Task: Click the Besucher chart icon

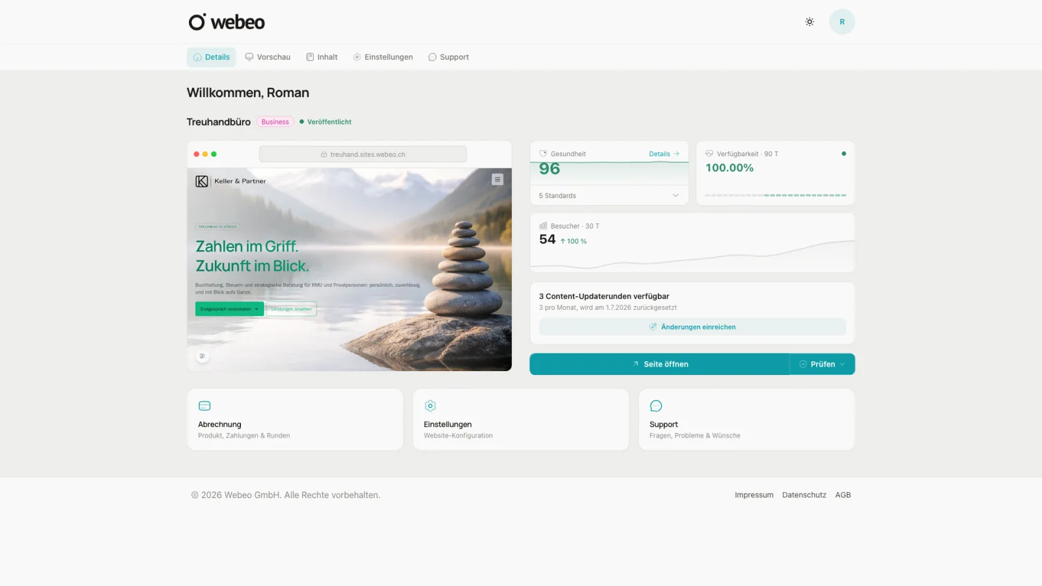Action: click(543, 226)
